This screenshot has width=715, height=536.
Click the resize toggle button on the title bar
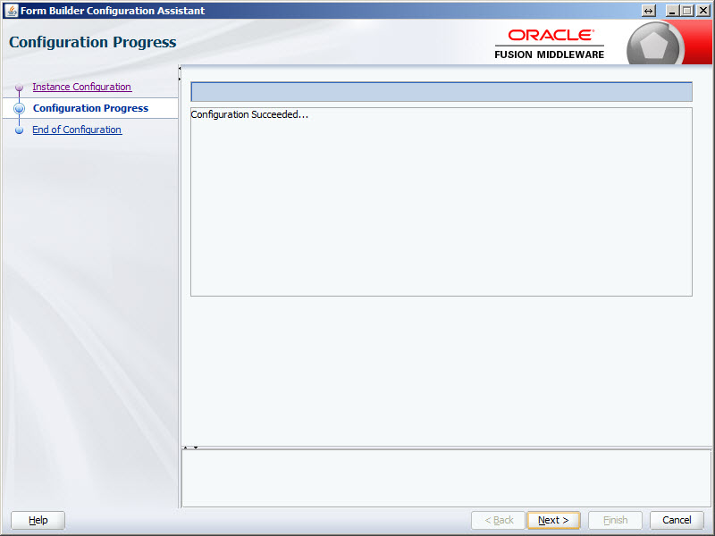coord(648,10)
